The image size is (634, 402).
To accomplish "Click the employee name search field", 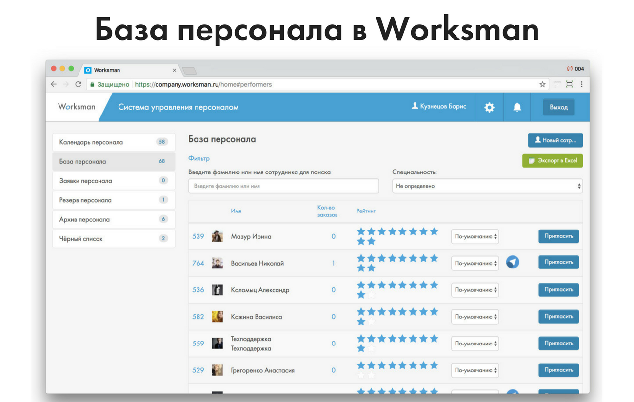I will coord(283,186).
